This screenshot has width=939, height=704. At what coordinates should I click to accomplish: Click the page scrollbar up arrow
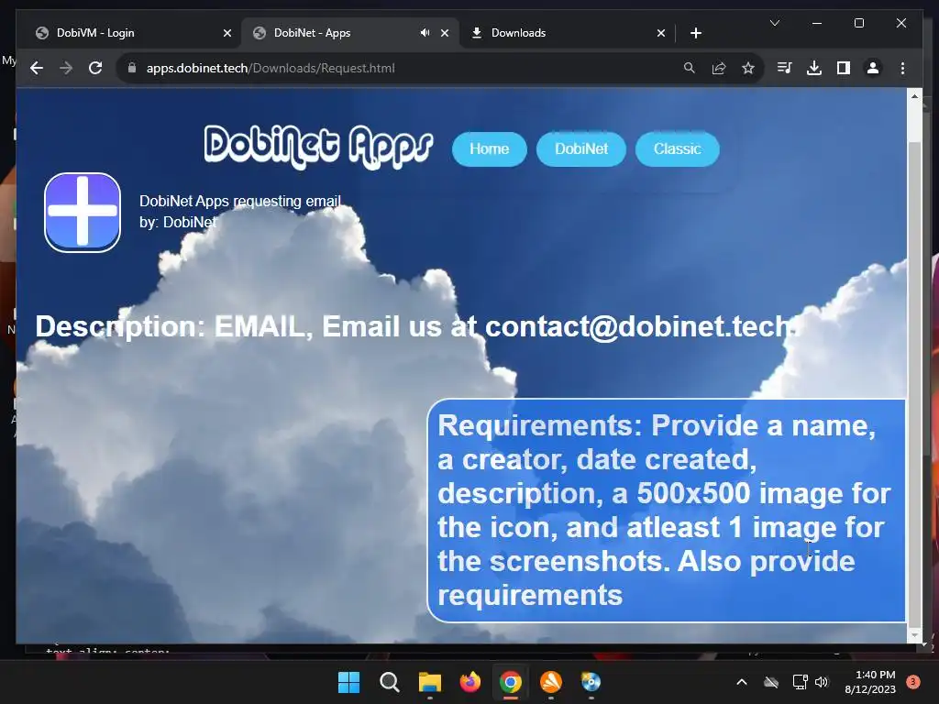[914, 95]
